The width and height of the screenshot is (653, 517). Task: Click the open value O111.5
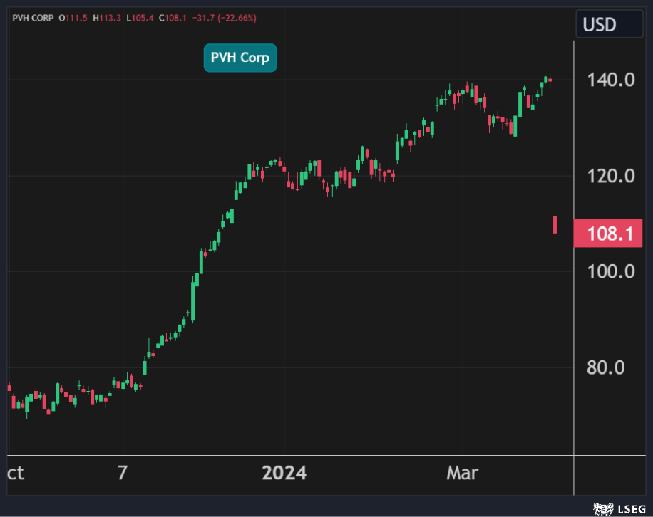click(x=72, y=17)
